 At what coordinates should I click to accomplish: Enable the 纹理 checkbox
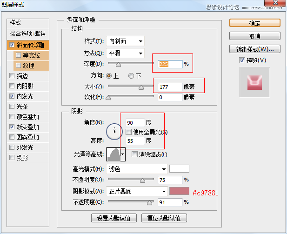18,66
